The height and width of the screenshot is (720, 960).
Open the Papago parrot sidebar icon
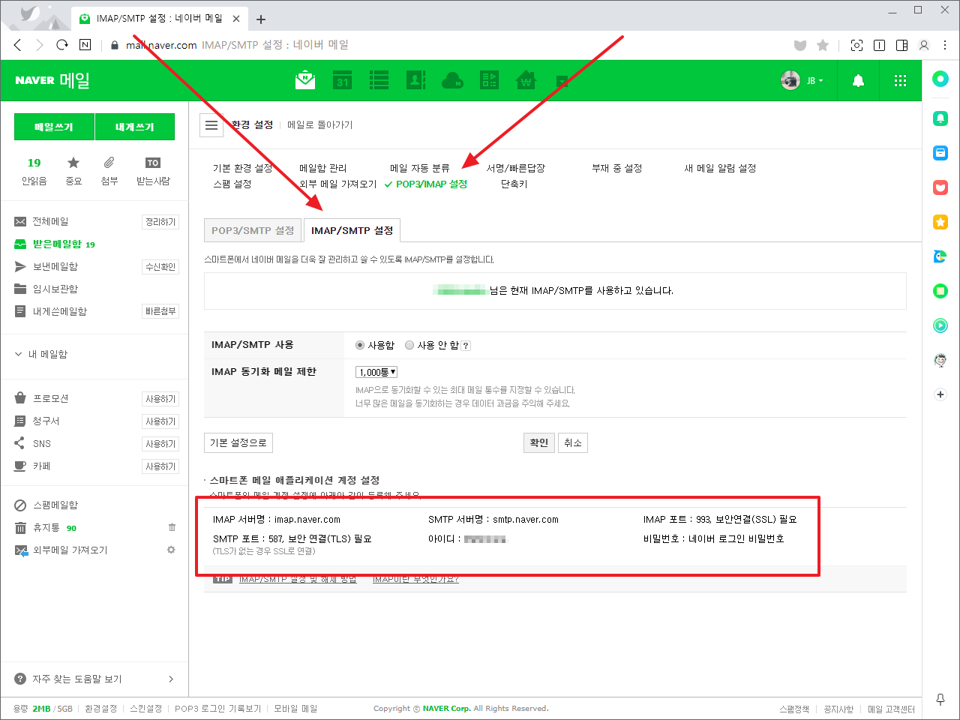pyautogui.click(x=940, y=256)
